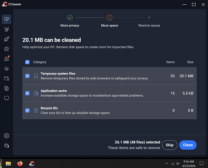Select the More privacy step label
Image resolution: width=208 pixels, height=168 pixels.
[70, 26]
